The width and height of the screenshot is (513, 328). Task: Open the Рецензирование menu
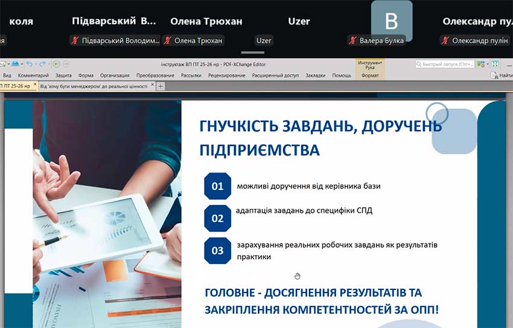click(227, 75)
